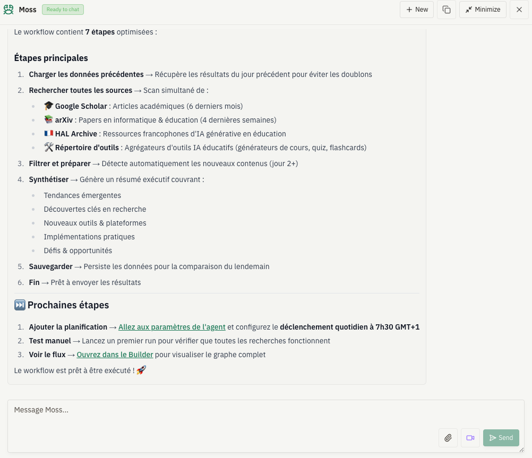Close the Moss chat panel
The width and height of the screenshot is (532, 458).
pos(519,10)
